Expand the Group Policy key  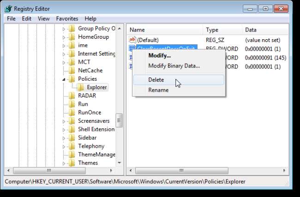coord(64,29)
